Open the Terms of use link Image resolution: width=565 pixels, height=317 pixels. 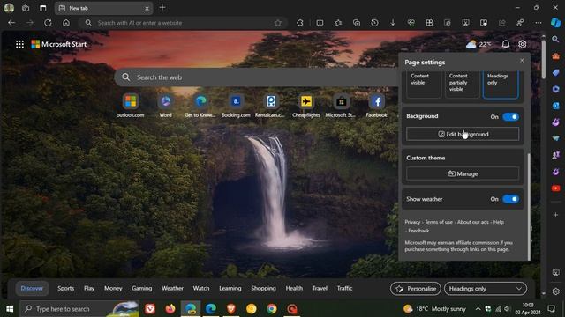point(439,222)
